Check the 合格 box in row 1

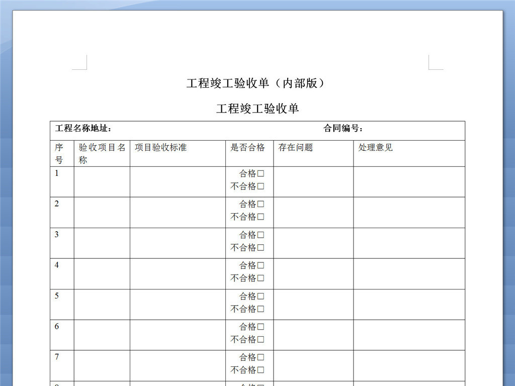[x=261, y=174]
